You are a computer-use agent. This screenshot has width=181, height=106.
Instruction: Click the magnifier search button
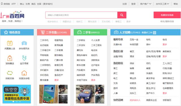122,15
